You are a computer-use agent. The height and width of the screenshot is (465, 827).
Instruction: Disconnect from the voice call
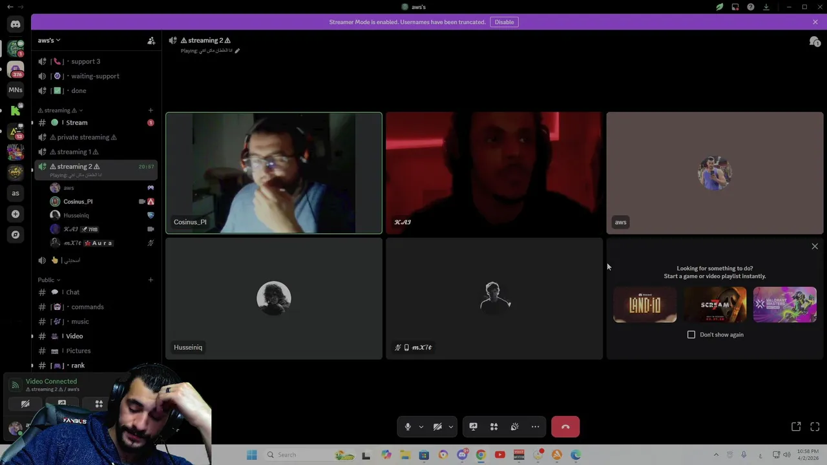pyautogui.click(x=565, y=427)
